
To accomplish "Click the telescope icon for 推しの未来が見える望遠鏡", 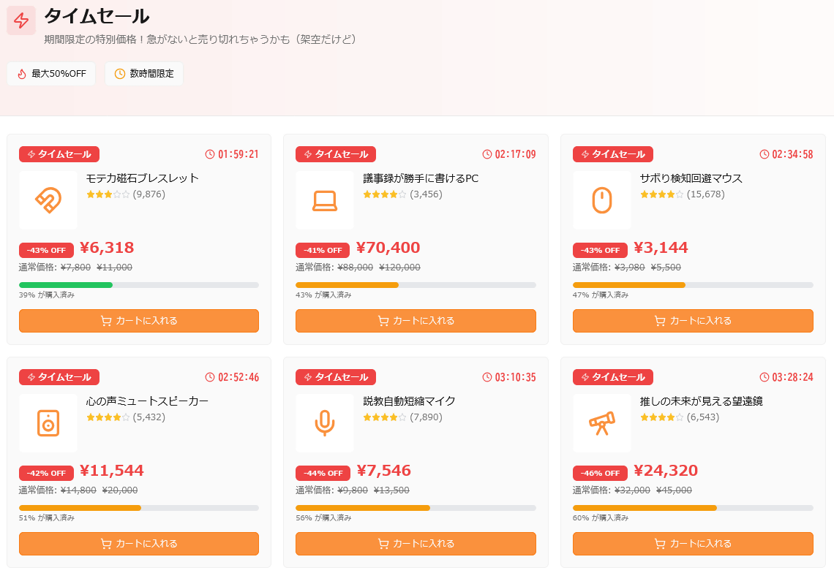I will click(601, 422).
